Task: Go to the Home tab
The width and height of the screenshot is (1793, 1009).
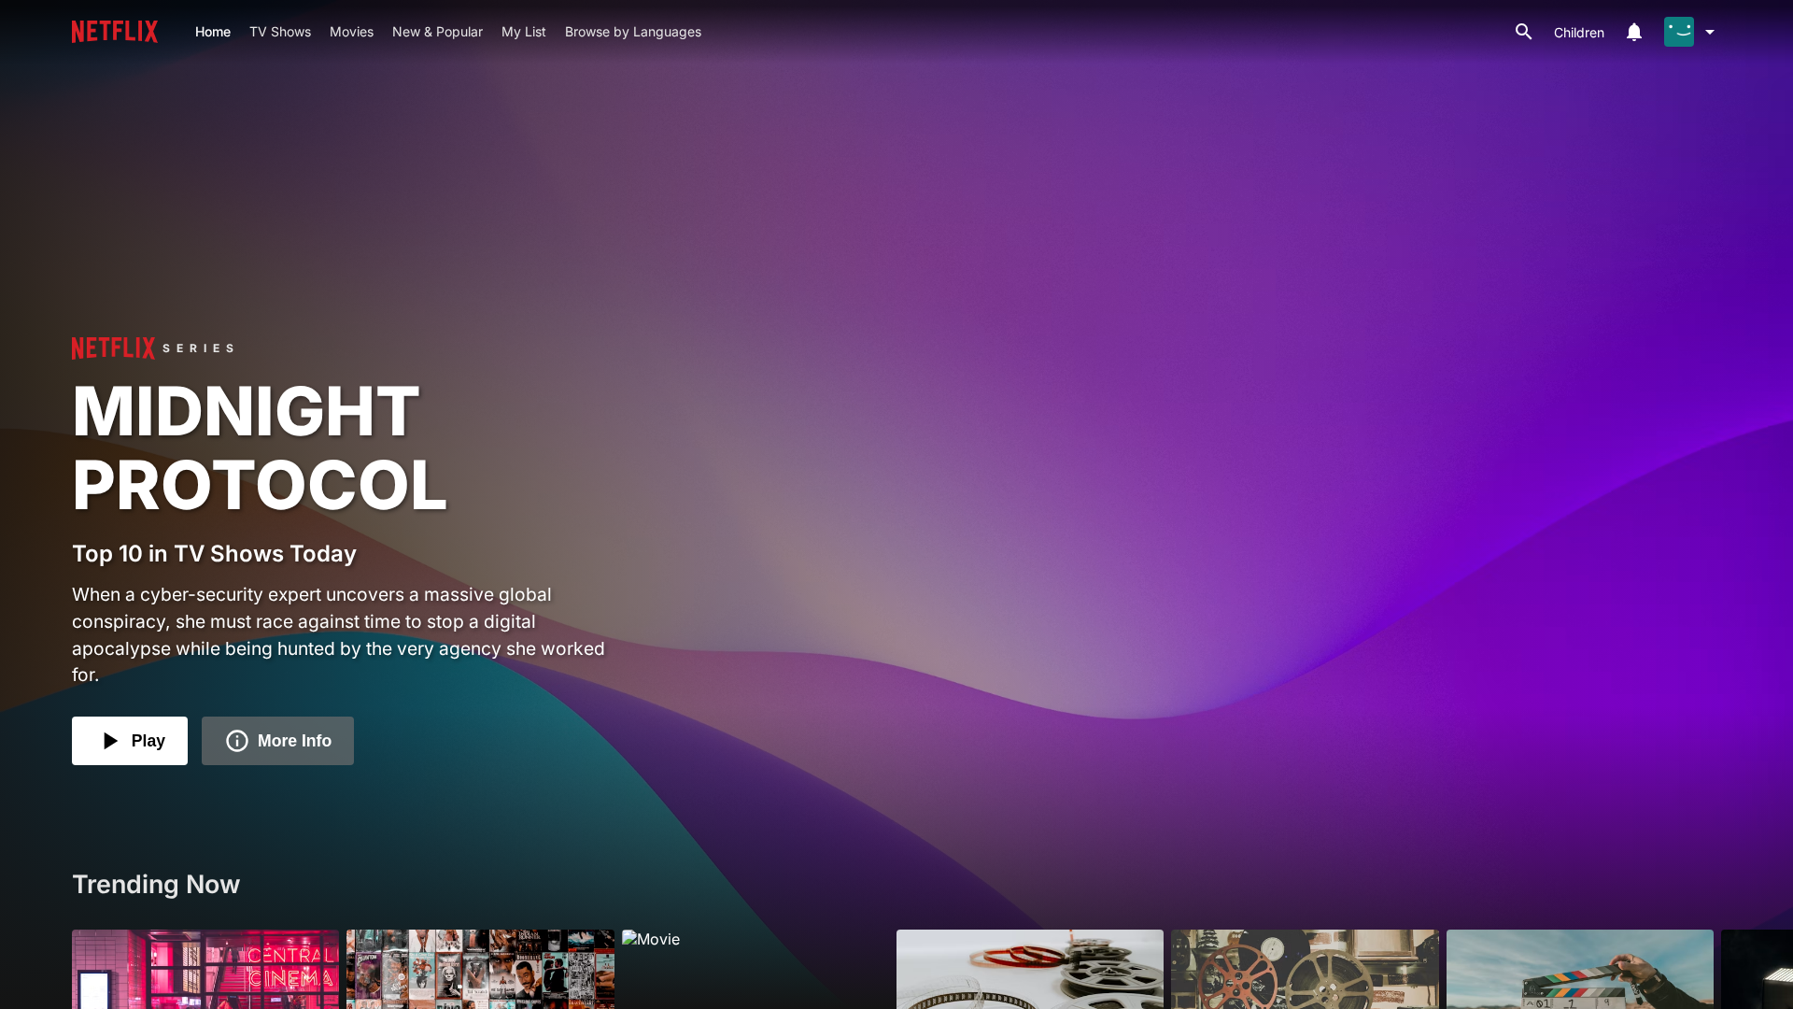Action: point(213,32)
